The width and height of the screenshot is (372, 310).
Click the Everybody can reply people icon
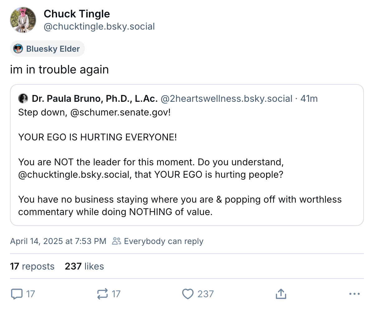click(117, 241)
